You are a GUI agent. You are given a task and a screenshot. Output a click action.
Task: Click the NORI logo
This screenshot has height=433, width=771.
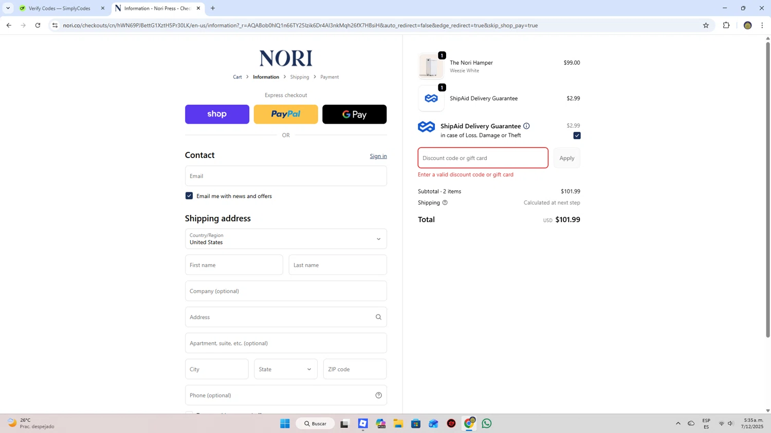(x=286, y=58)
